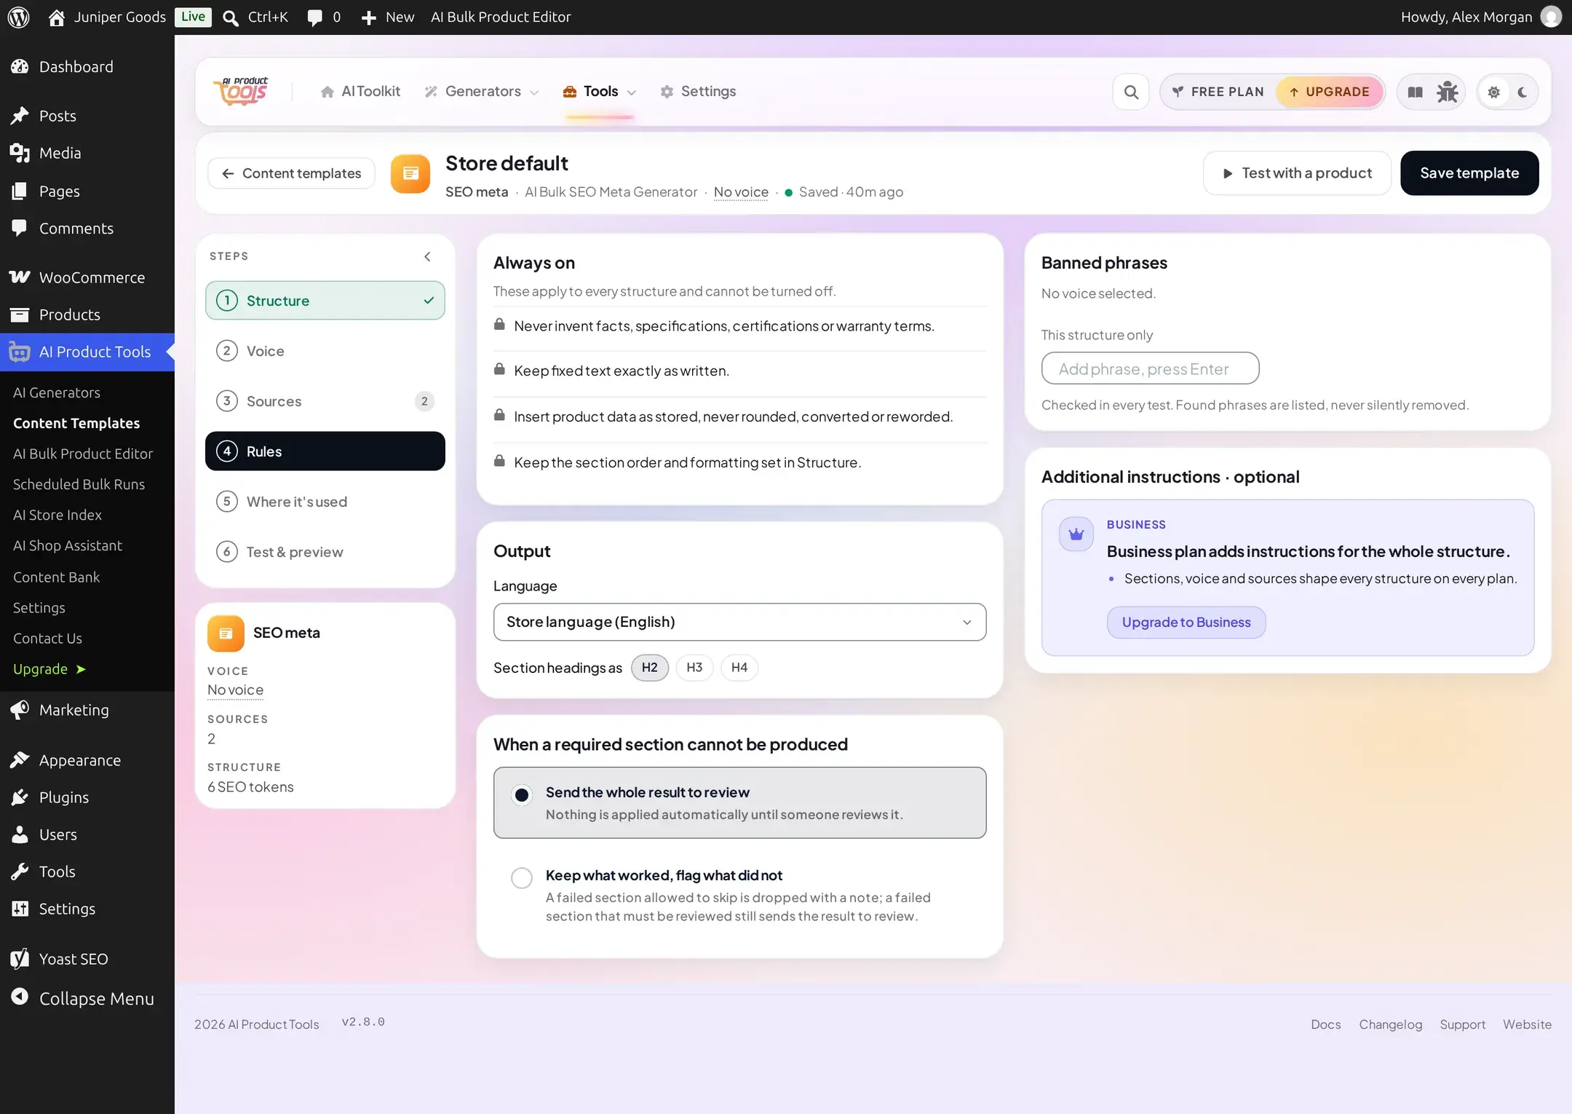Screen dimensions: 1572x1114
Task: Click Upgrade to Business
Action: 1186,623
